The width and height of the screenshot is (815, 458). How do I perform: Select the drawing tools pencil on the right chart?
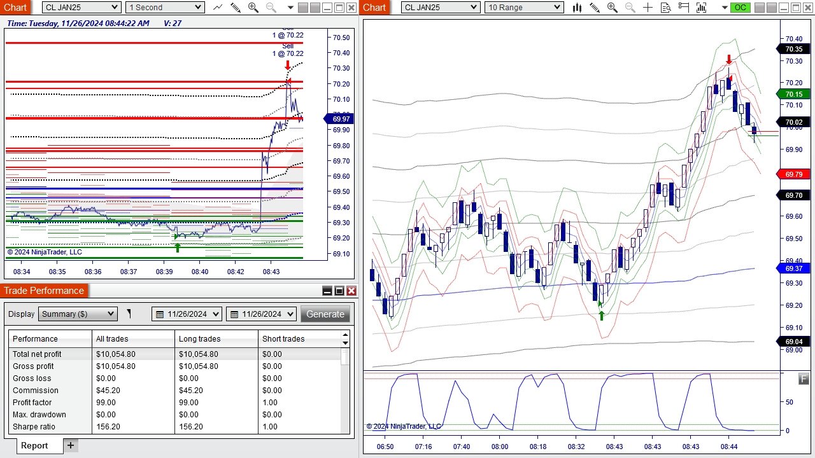[595, 7]
